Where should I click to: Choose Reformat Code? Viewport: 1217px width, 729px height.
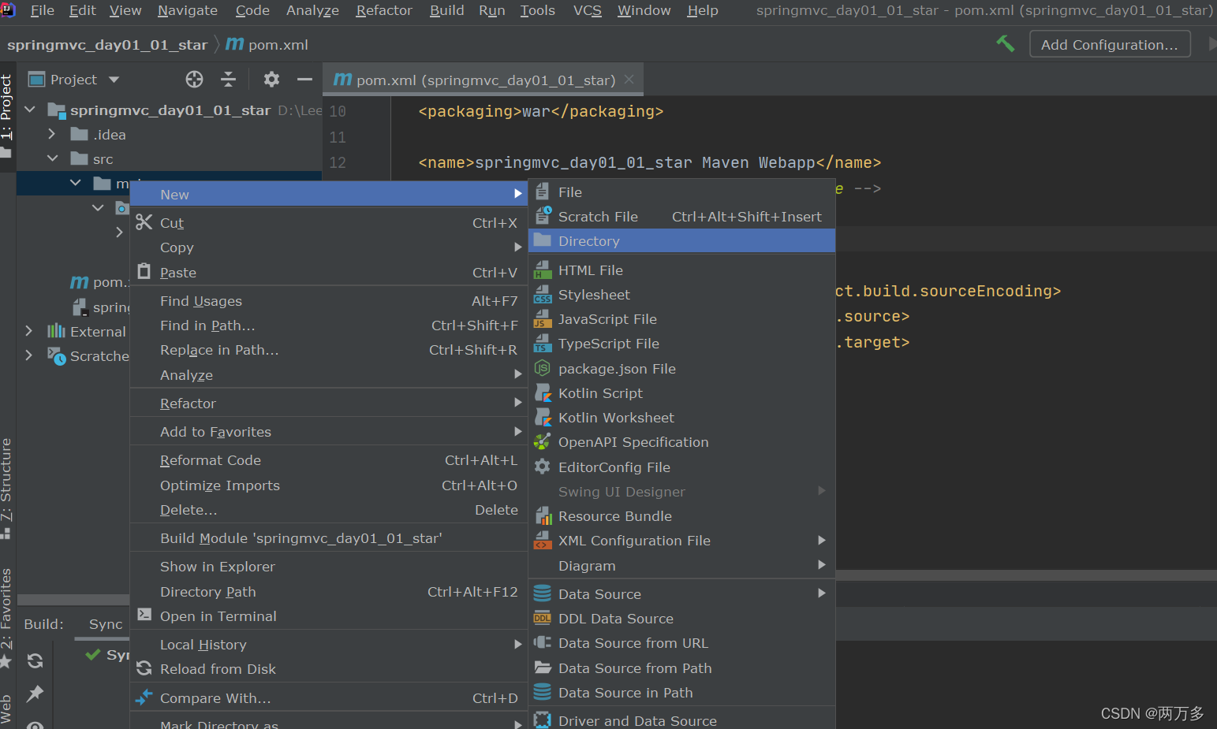click(329, 459)
